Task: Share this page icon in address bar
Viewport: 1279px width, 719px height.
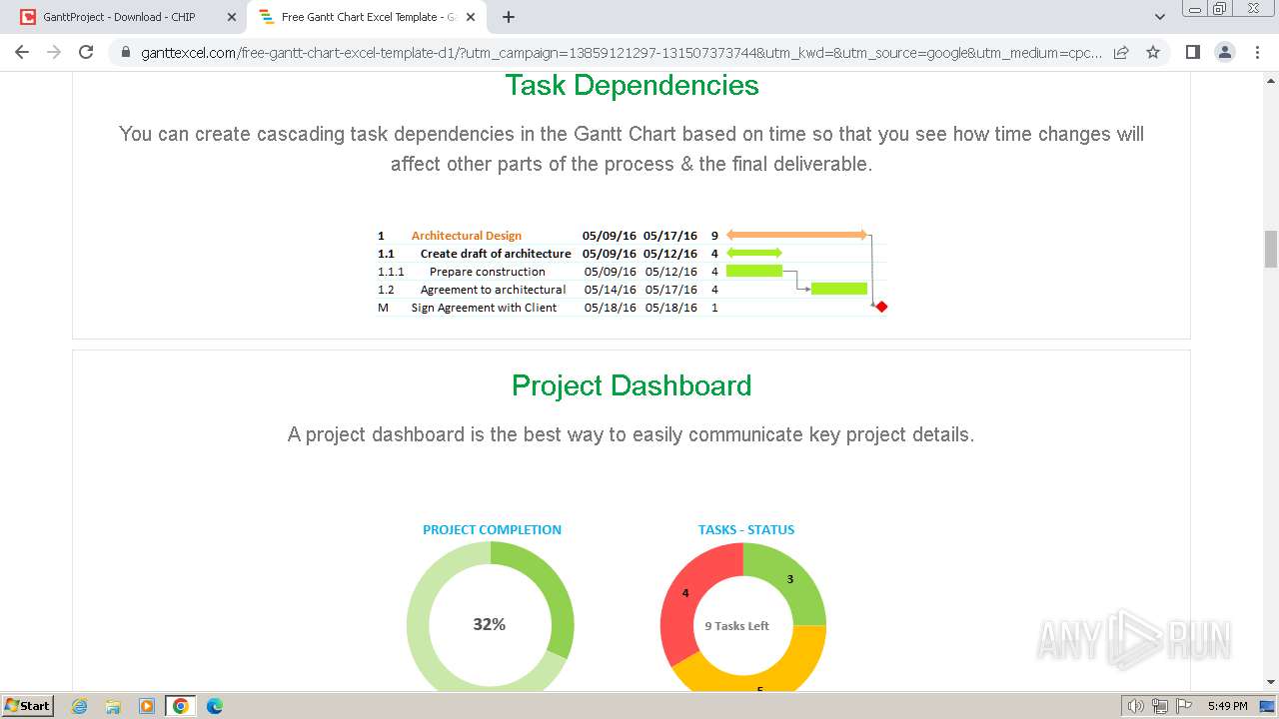Action: click(1121, 52)
